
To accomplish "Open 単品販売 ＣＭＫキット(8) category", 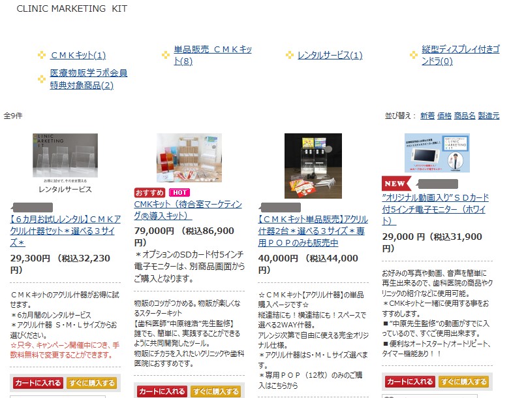I will [x=213, y=55].
